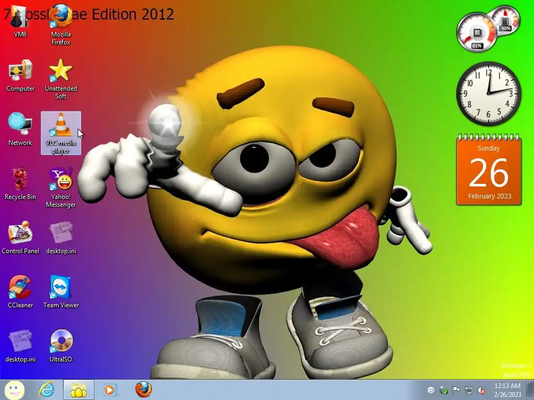This screenshot has width=534, height=400.
Task: Select the desktop.ini file beside UltraISO
Action: [20, 346]
